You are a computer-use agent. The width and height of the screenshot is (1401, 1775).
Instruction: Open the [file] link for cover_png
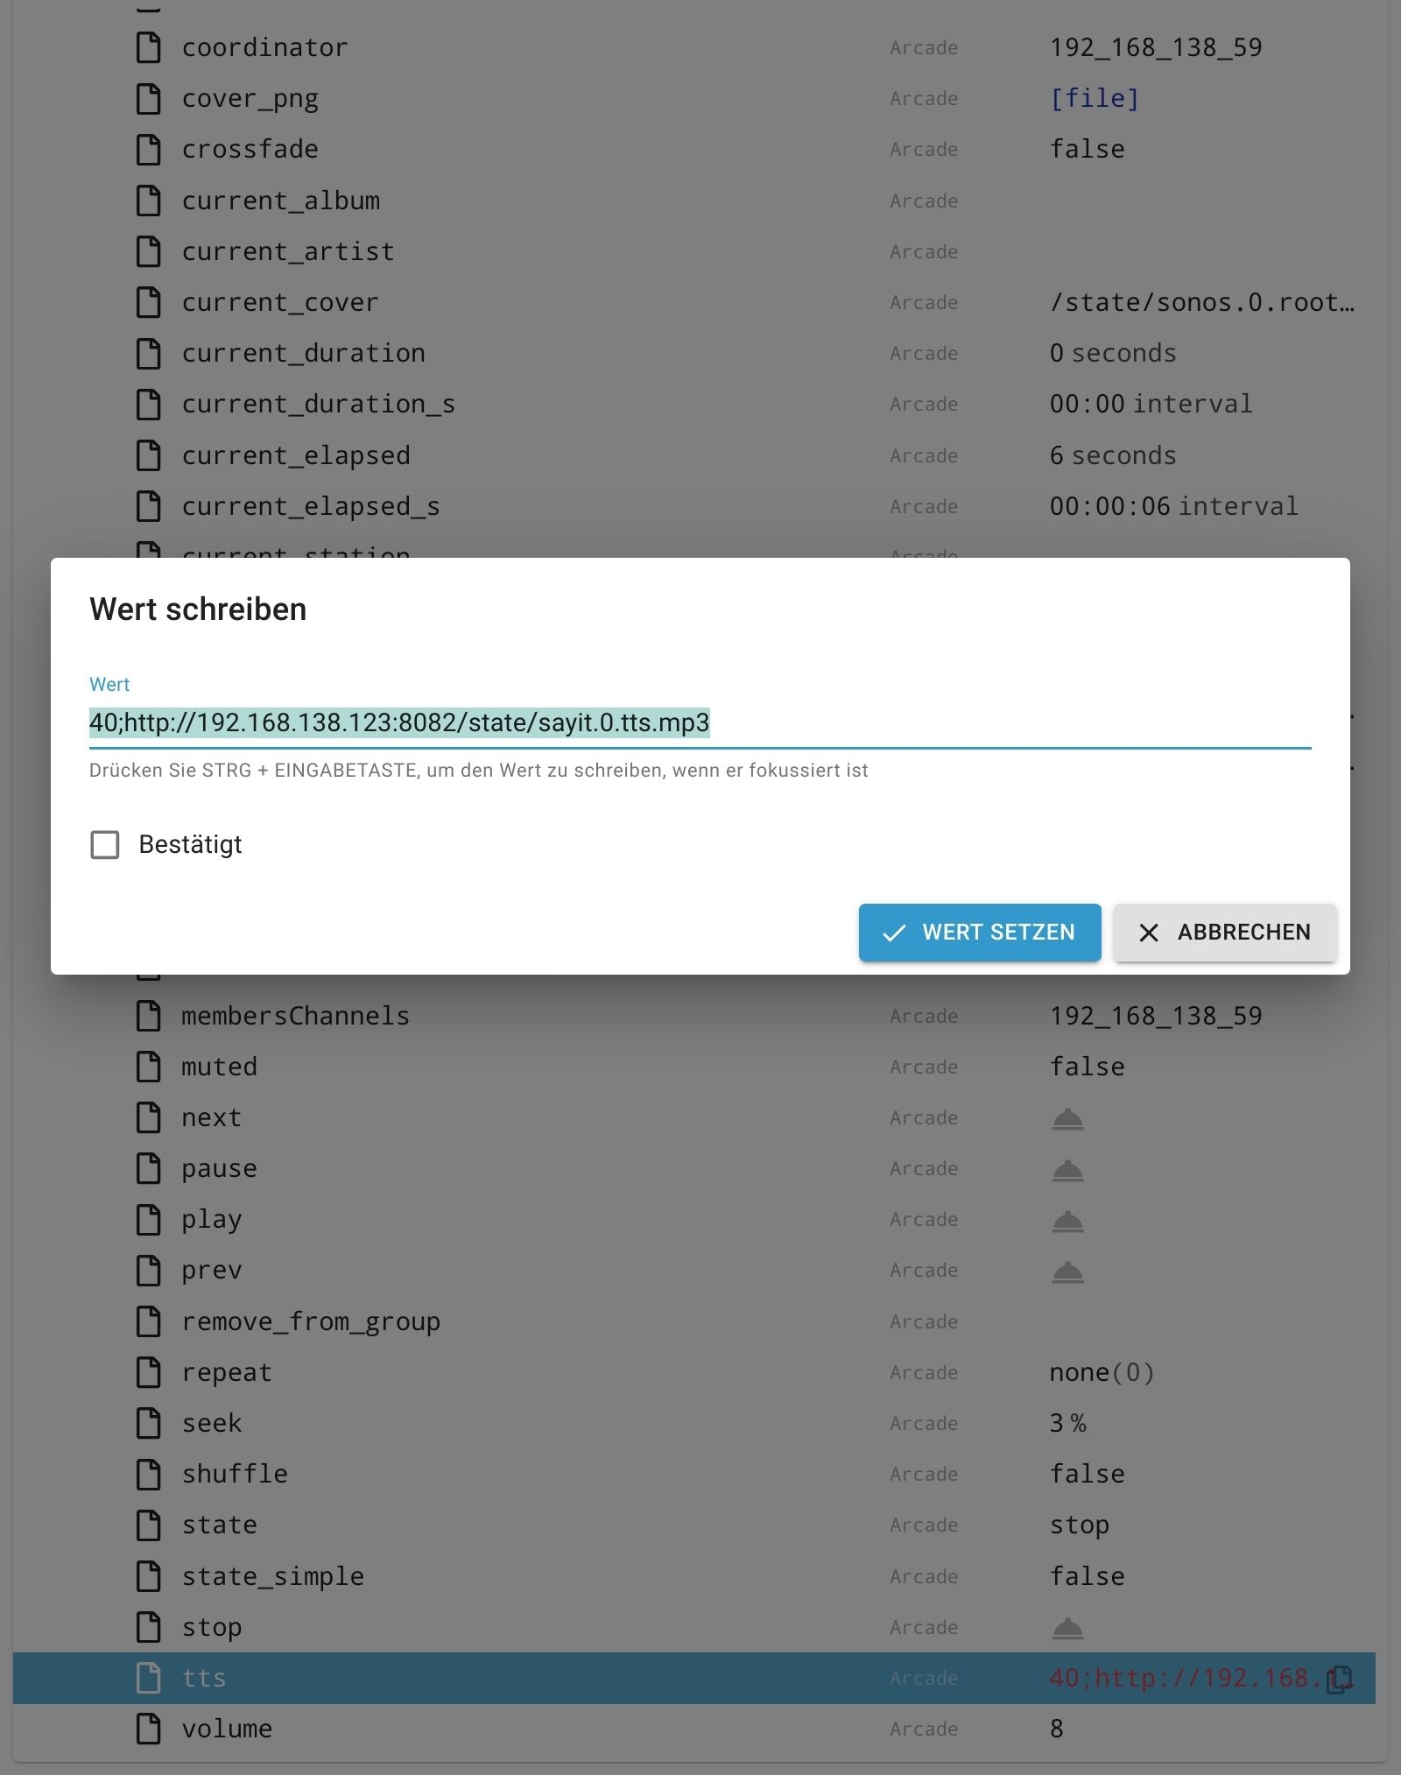tap(1094, 98)
